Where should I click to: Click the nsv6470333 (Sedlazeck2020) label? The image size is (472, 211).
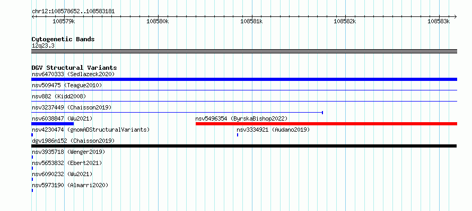73,74
